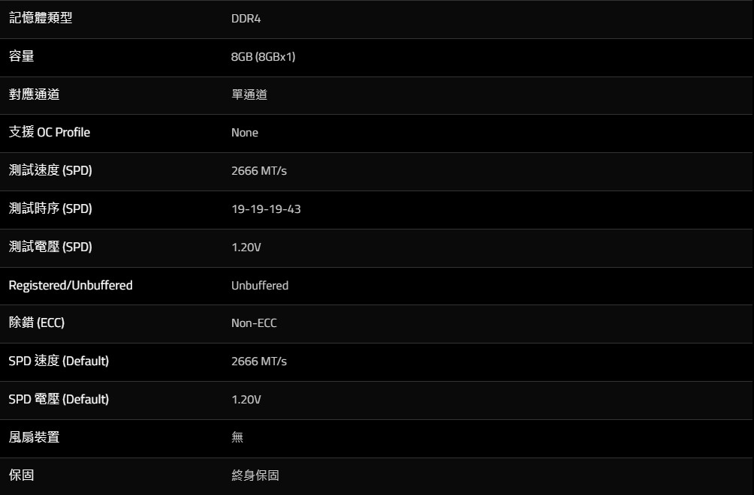Click the 保固 row label
Image resolution: width=754 pixels, height=495 pixels.
(x=21, y=475)
